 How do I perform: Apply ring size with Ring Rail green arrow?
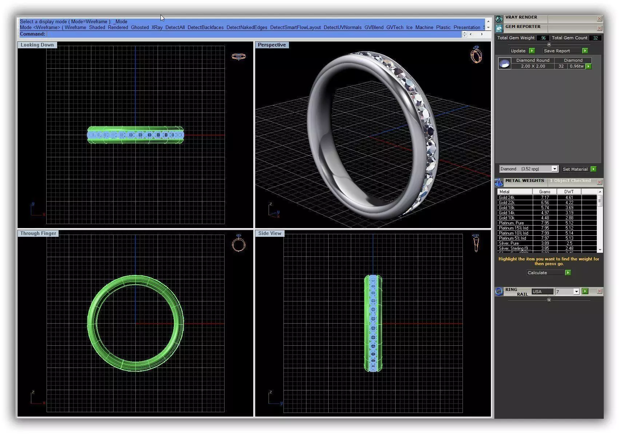pos(585,291)
